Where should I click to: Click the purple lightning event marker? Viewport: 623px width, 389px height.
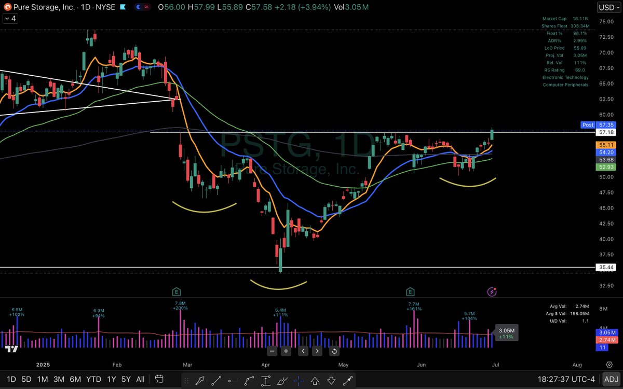492,292
